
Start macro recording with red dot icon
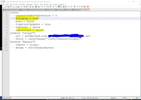tap(74, 7)
